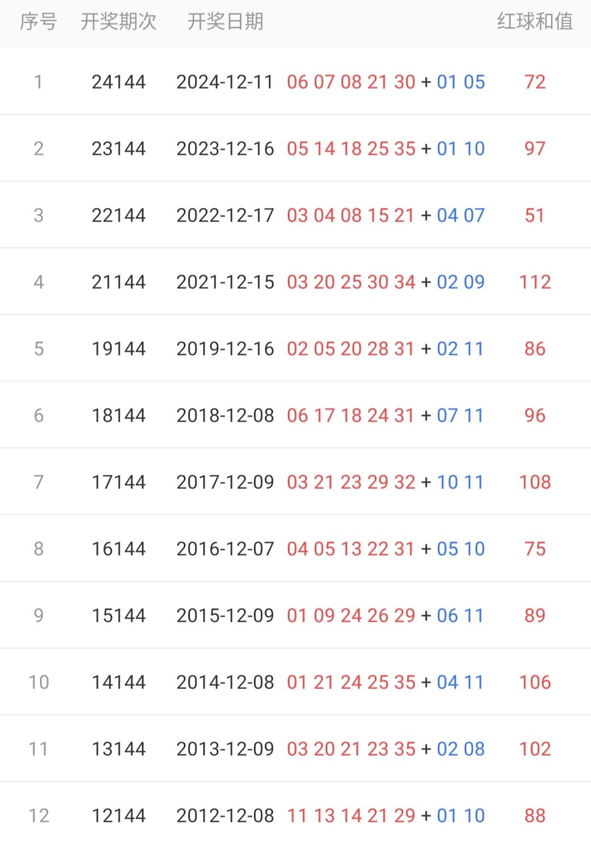The height and width of the screenshot is (842, 591).
Task: Click the 开奖期次 column header
Action: [119, 22]
